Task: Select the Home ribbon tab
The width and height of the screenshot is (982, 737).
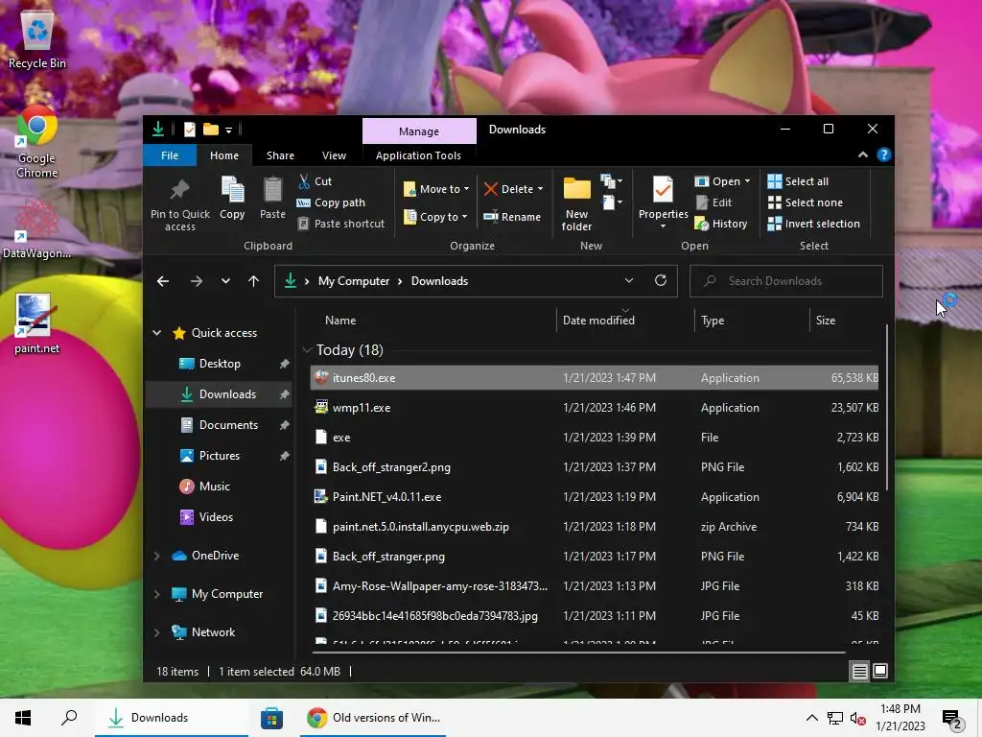Action: pyautogui.click(x=224, y=155)
